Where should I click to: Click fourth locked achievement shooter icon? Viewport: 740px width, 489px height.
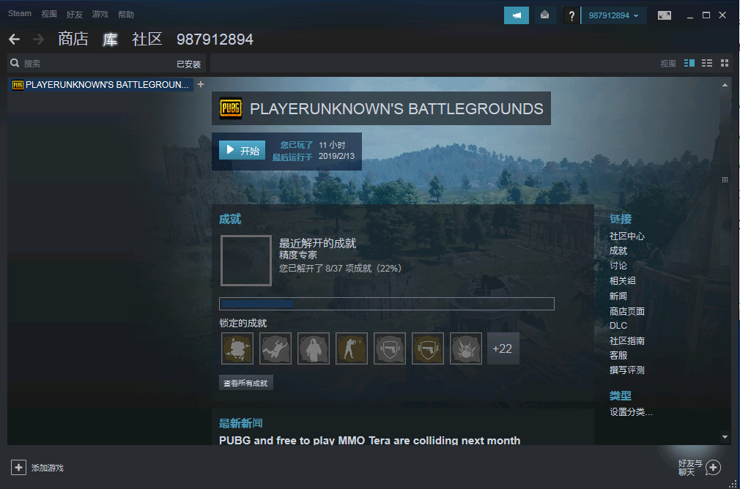(352, 348)
